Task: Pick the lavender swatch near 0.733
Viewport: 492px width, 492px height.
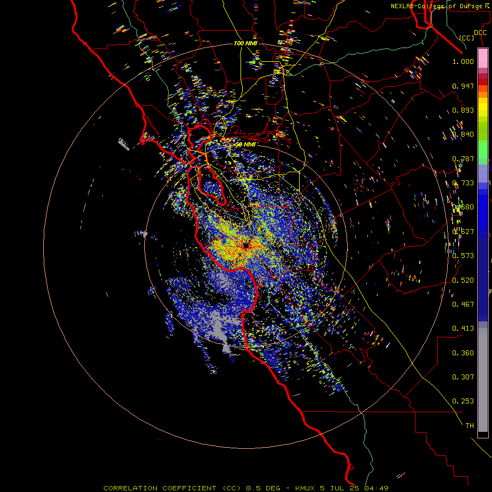Action: pyautogui.click(x=483, y=173)
